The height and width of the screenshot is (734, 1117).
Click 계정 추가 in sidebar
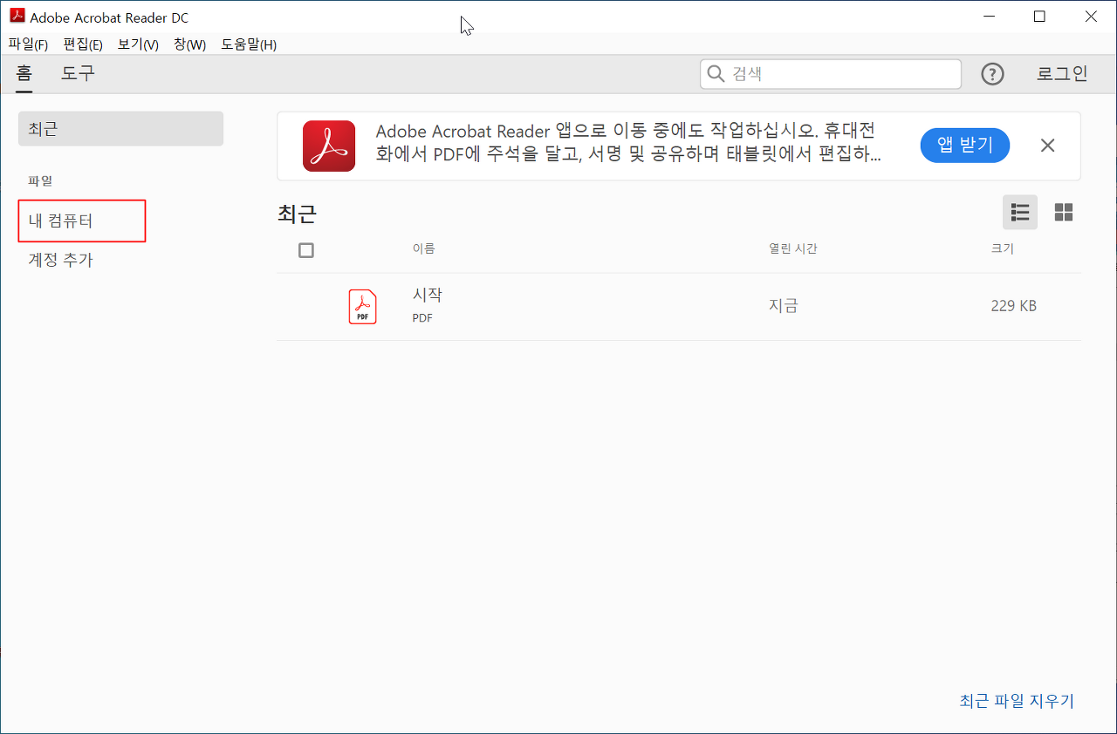click(x=61, y=260)
